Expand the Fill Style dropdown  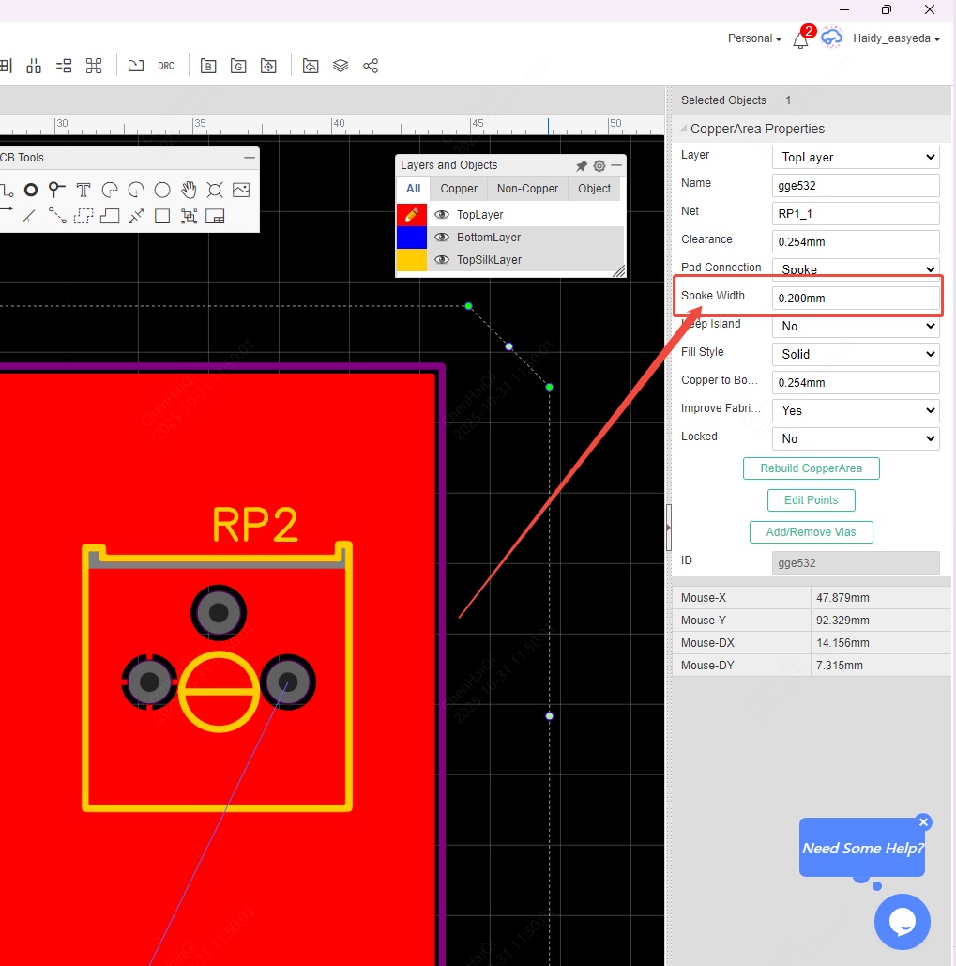[855, 355]
